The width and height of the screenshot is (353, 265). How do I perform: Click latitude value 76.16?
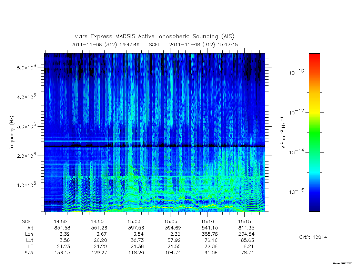coord(211,241)
